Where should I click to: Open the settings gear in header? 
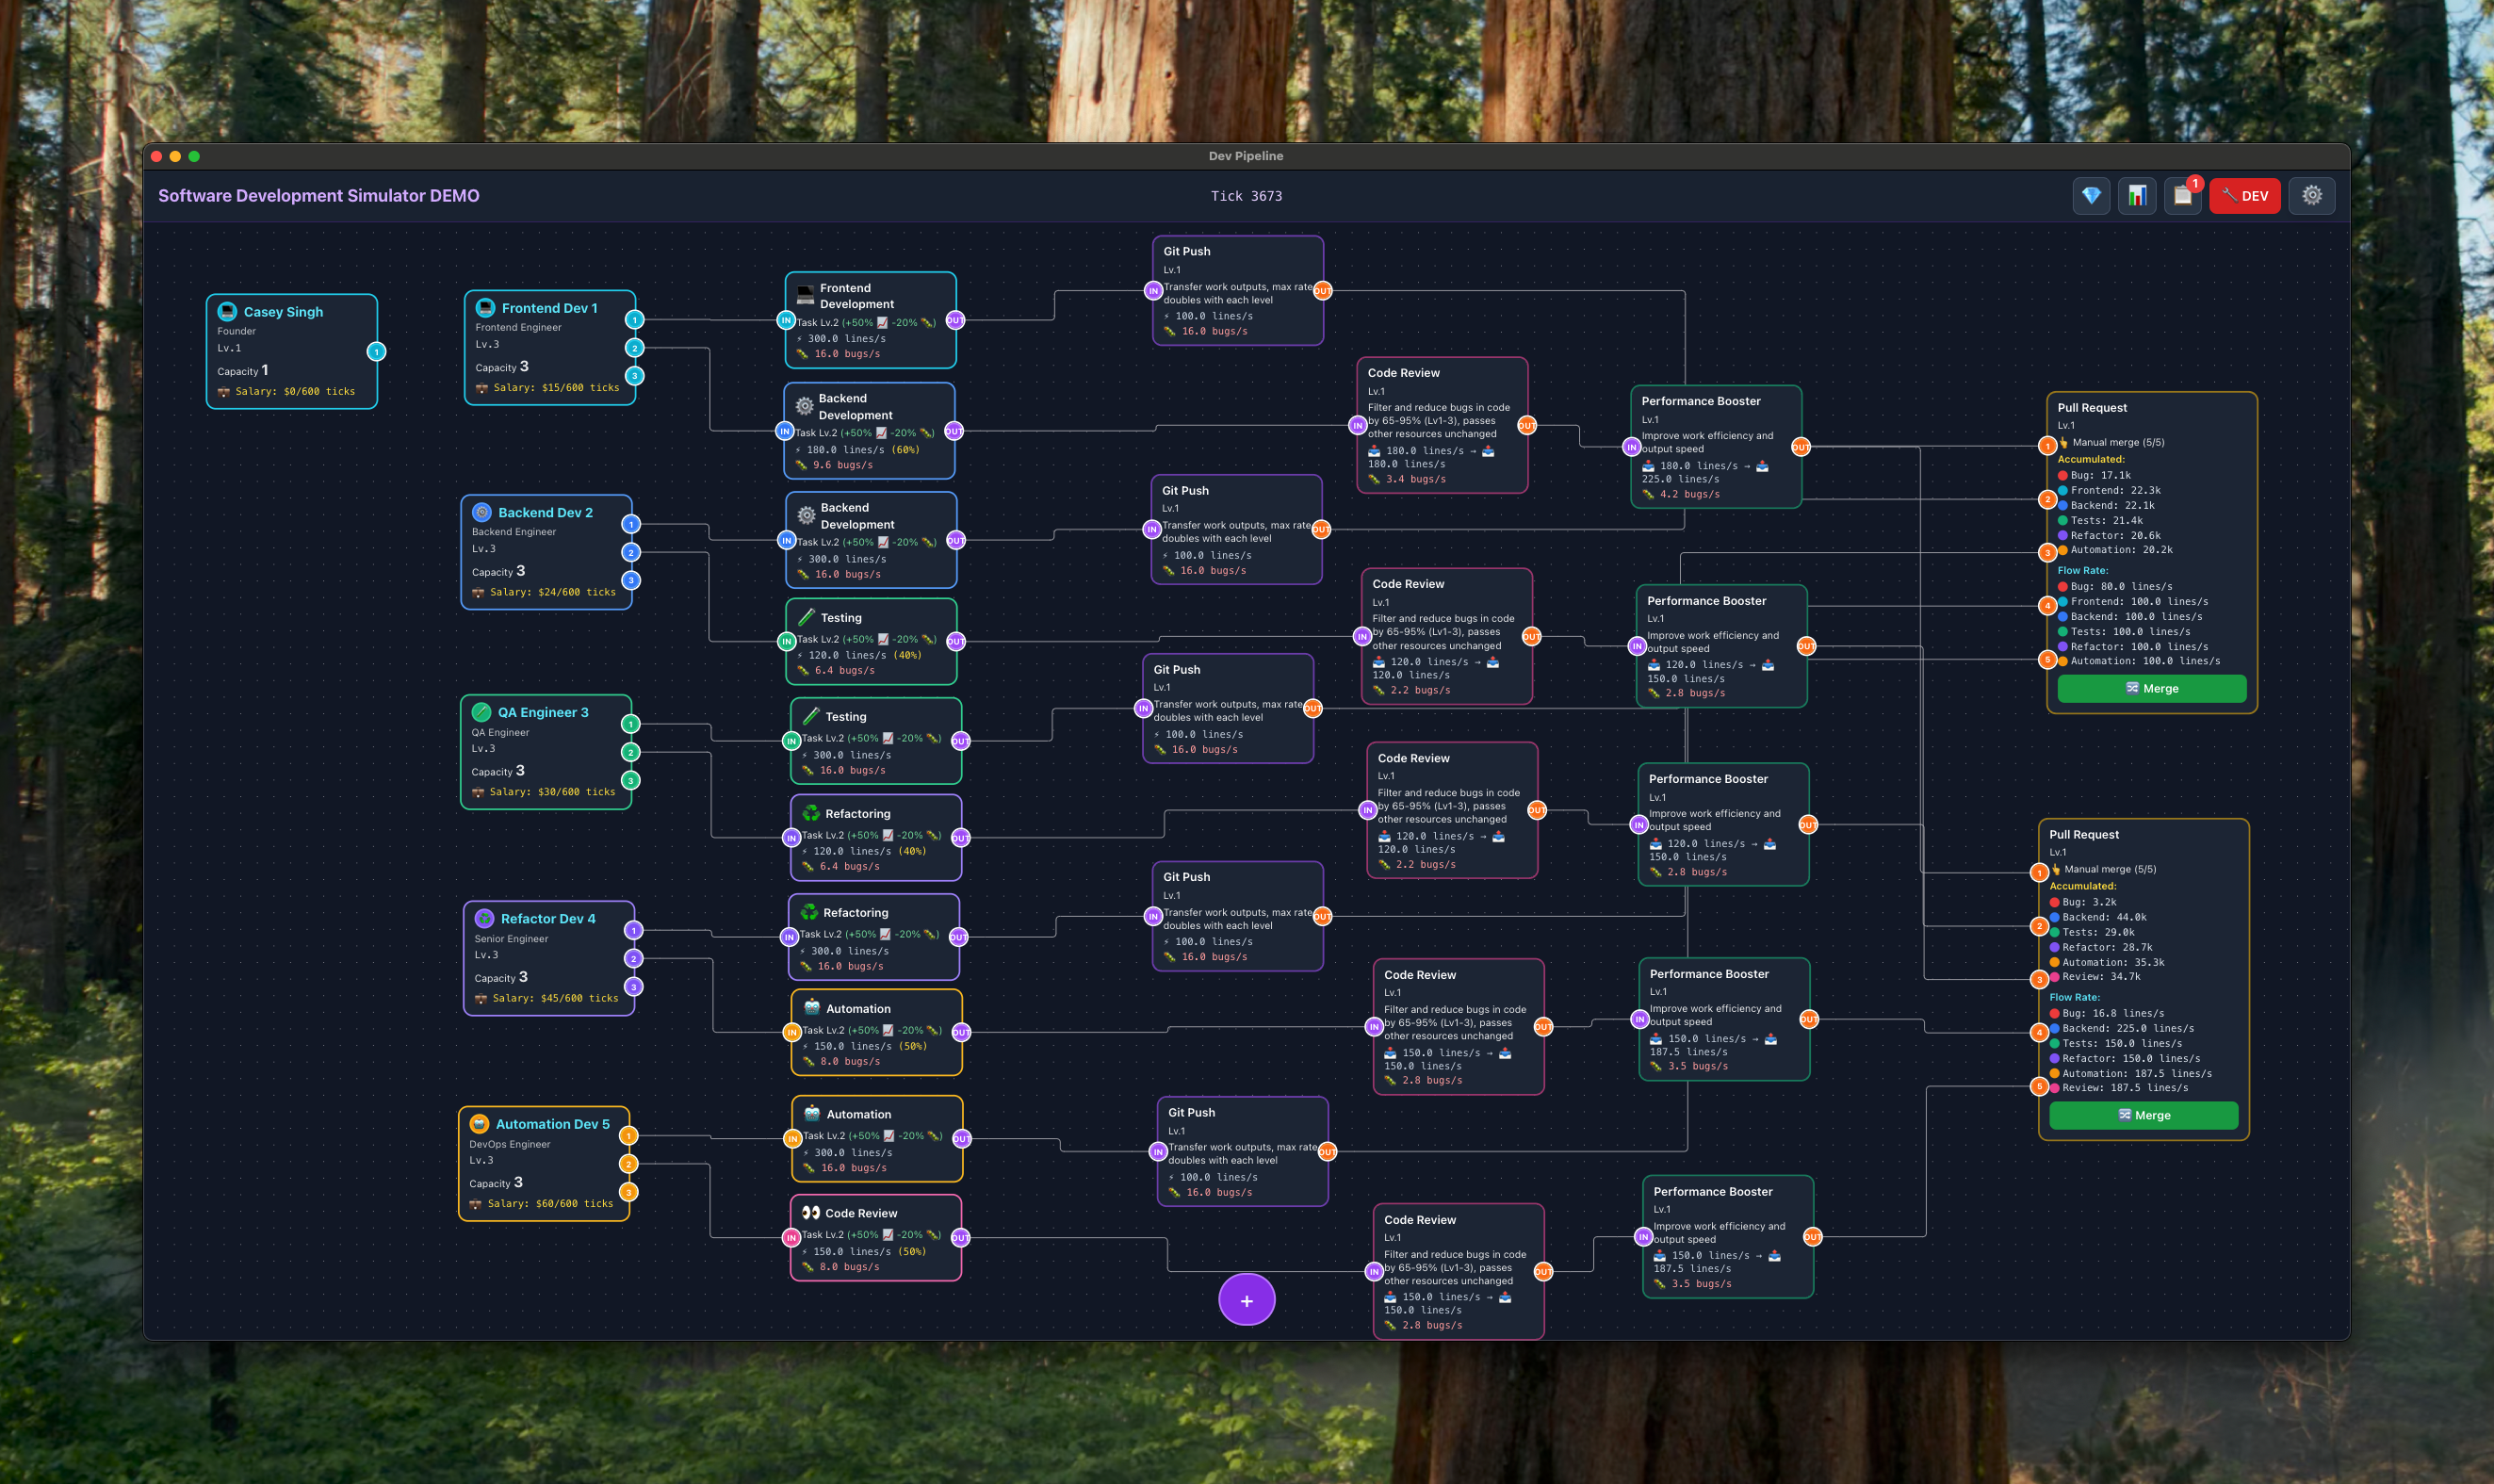[2311, 196]
